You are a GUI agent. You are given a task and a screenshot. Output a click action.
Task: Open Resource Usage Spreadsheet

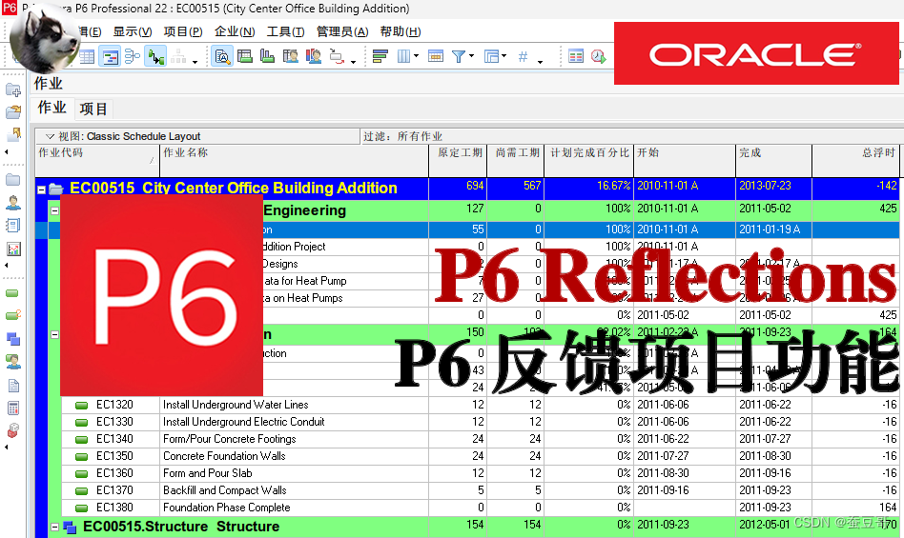coord(291,56)
